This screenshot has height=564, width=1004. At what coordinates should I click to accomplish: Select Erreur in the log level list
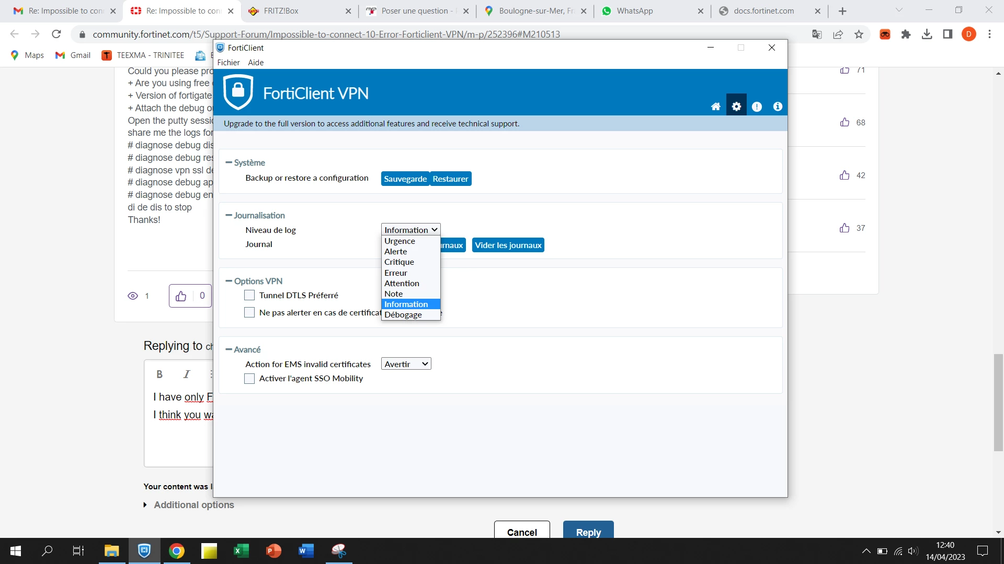(411, 273)
